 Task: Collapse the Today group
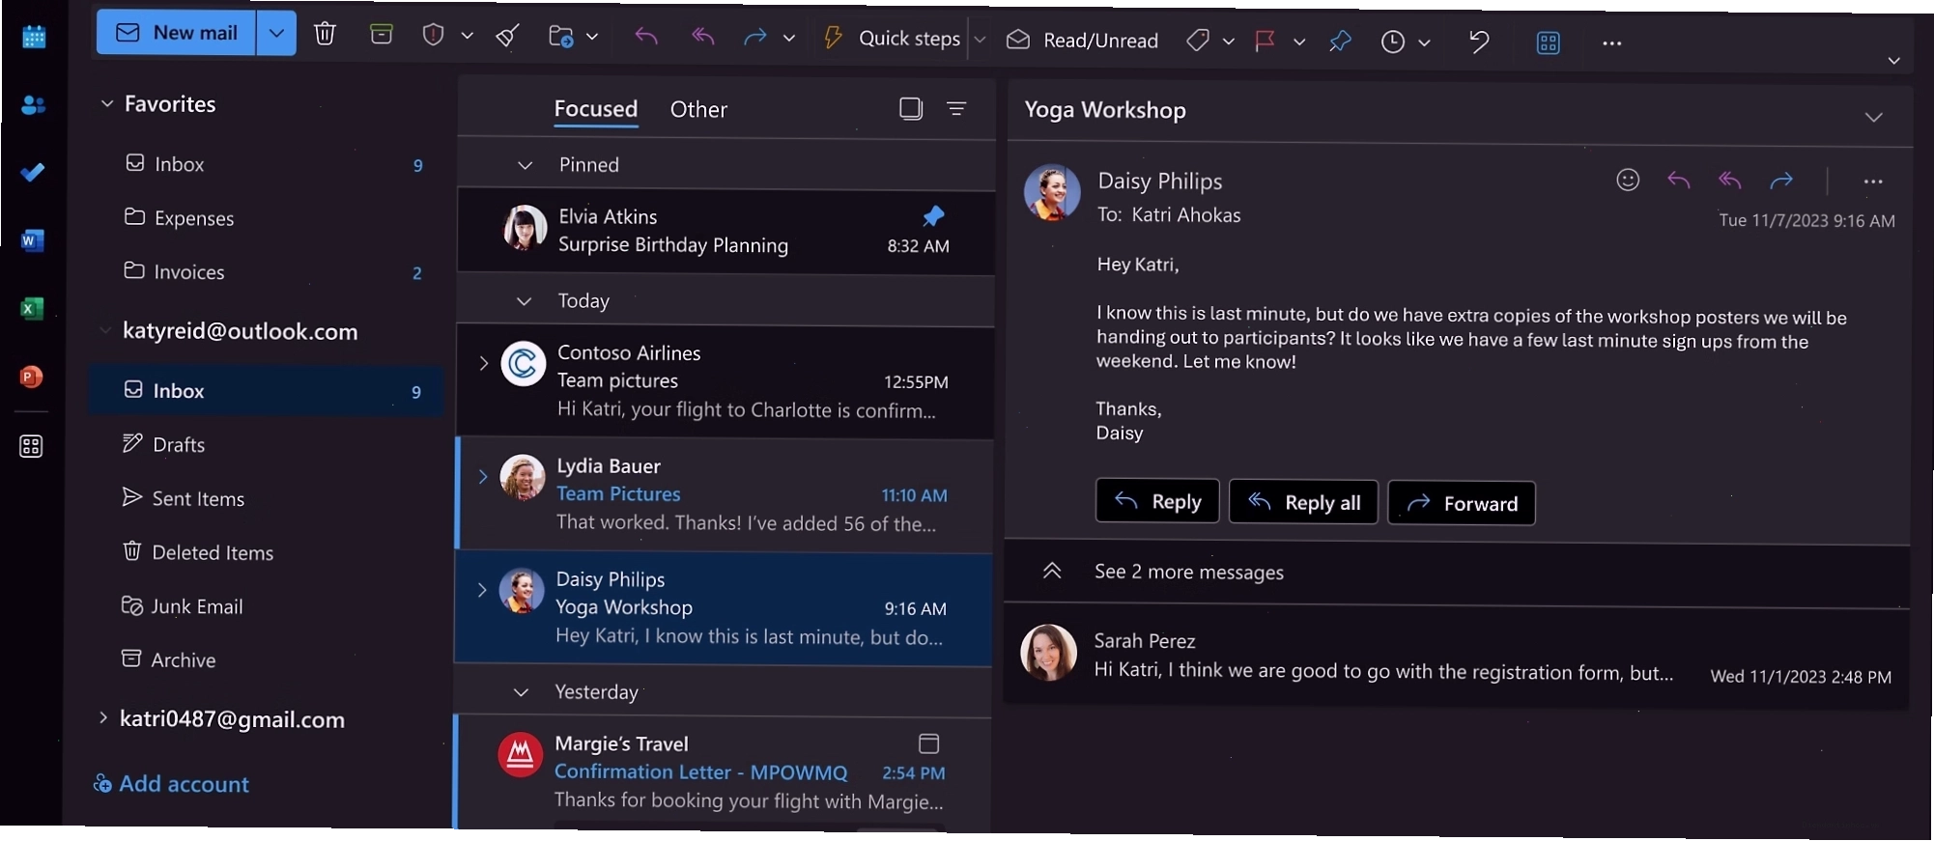click(524, 301)
